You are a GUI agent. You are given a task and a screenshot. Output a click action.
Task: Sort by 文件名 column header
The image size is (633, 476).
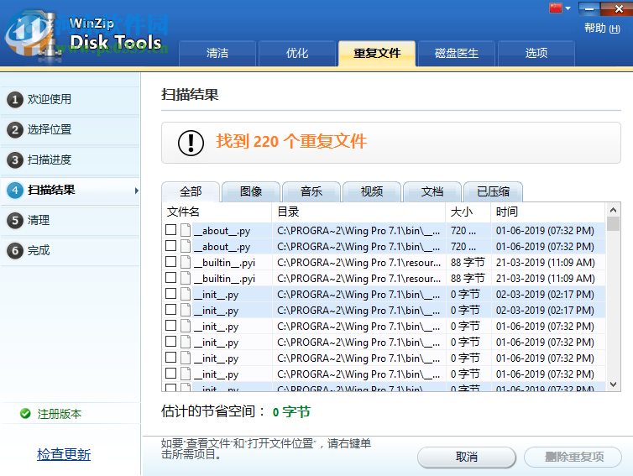coord(217,212)
